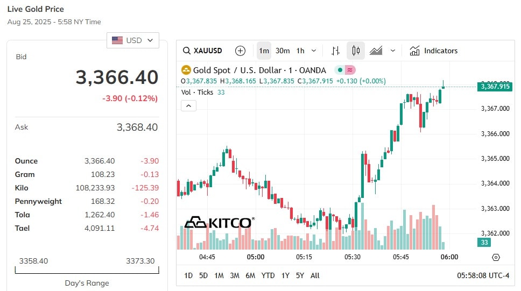Open the USD currency dropdown
Viewport: 521px width, 291px height.
pos(133,40)
